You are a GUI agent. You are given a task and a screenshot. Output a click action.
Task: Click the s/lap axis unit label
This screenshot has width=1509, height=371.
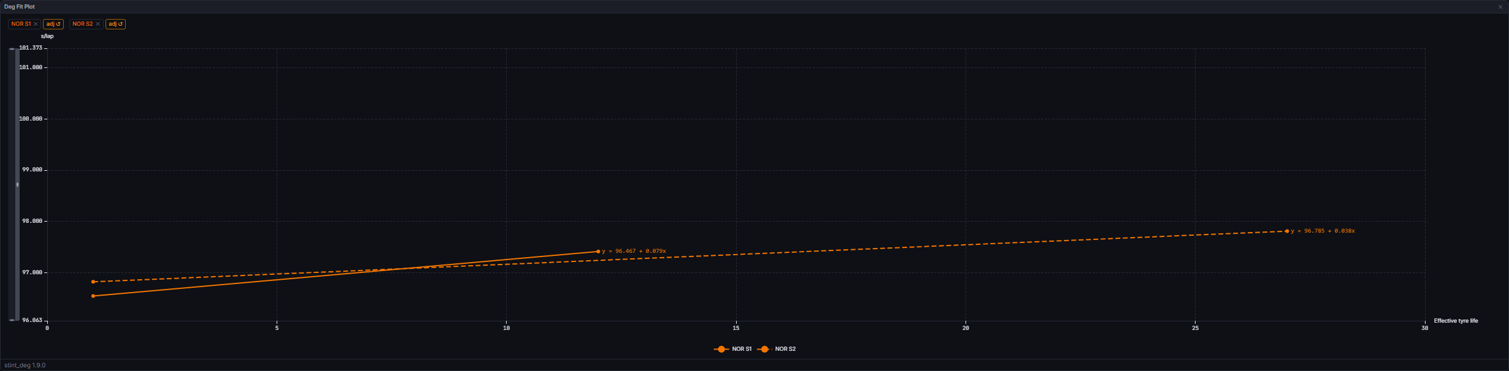click(47, 36)
